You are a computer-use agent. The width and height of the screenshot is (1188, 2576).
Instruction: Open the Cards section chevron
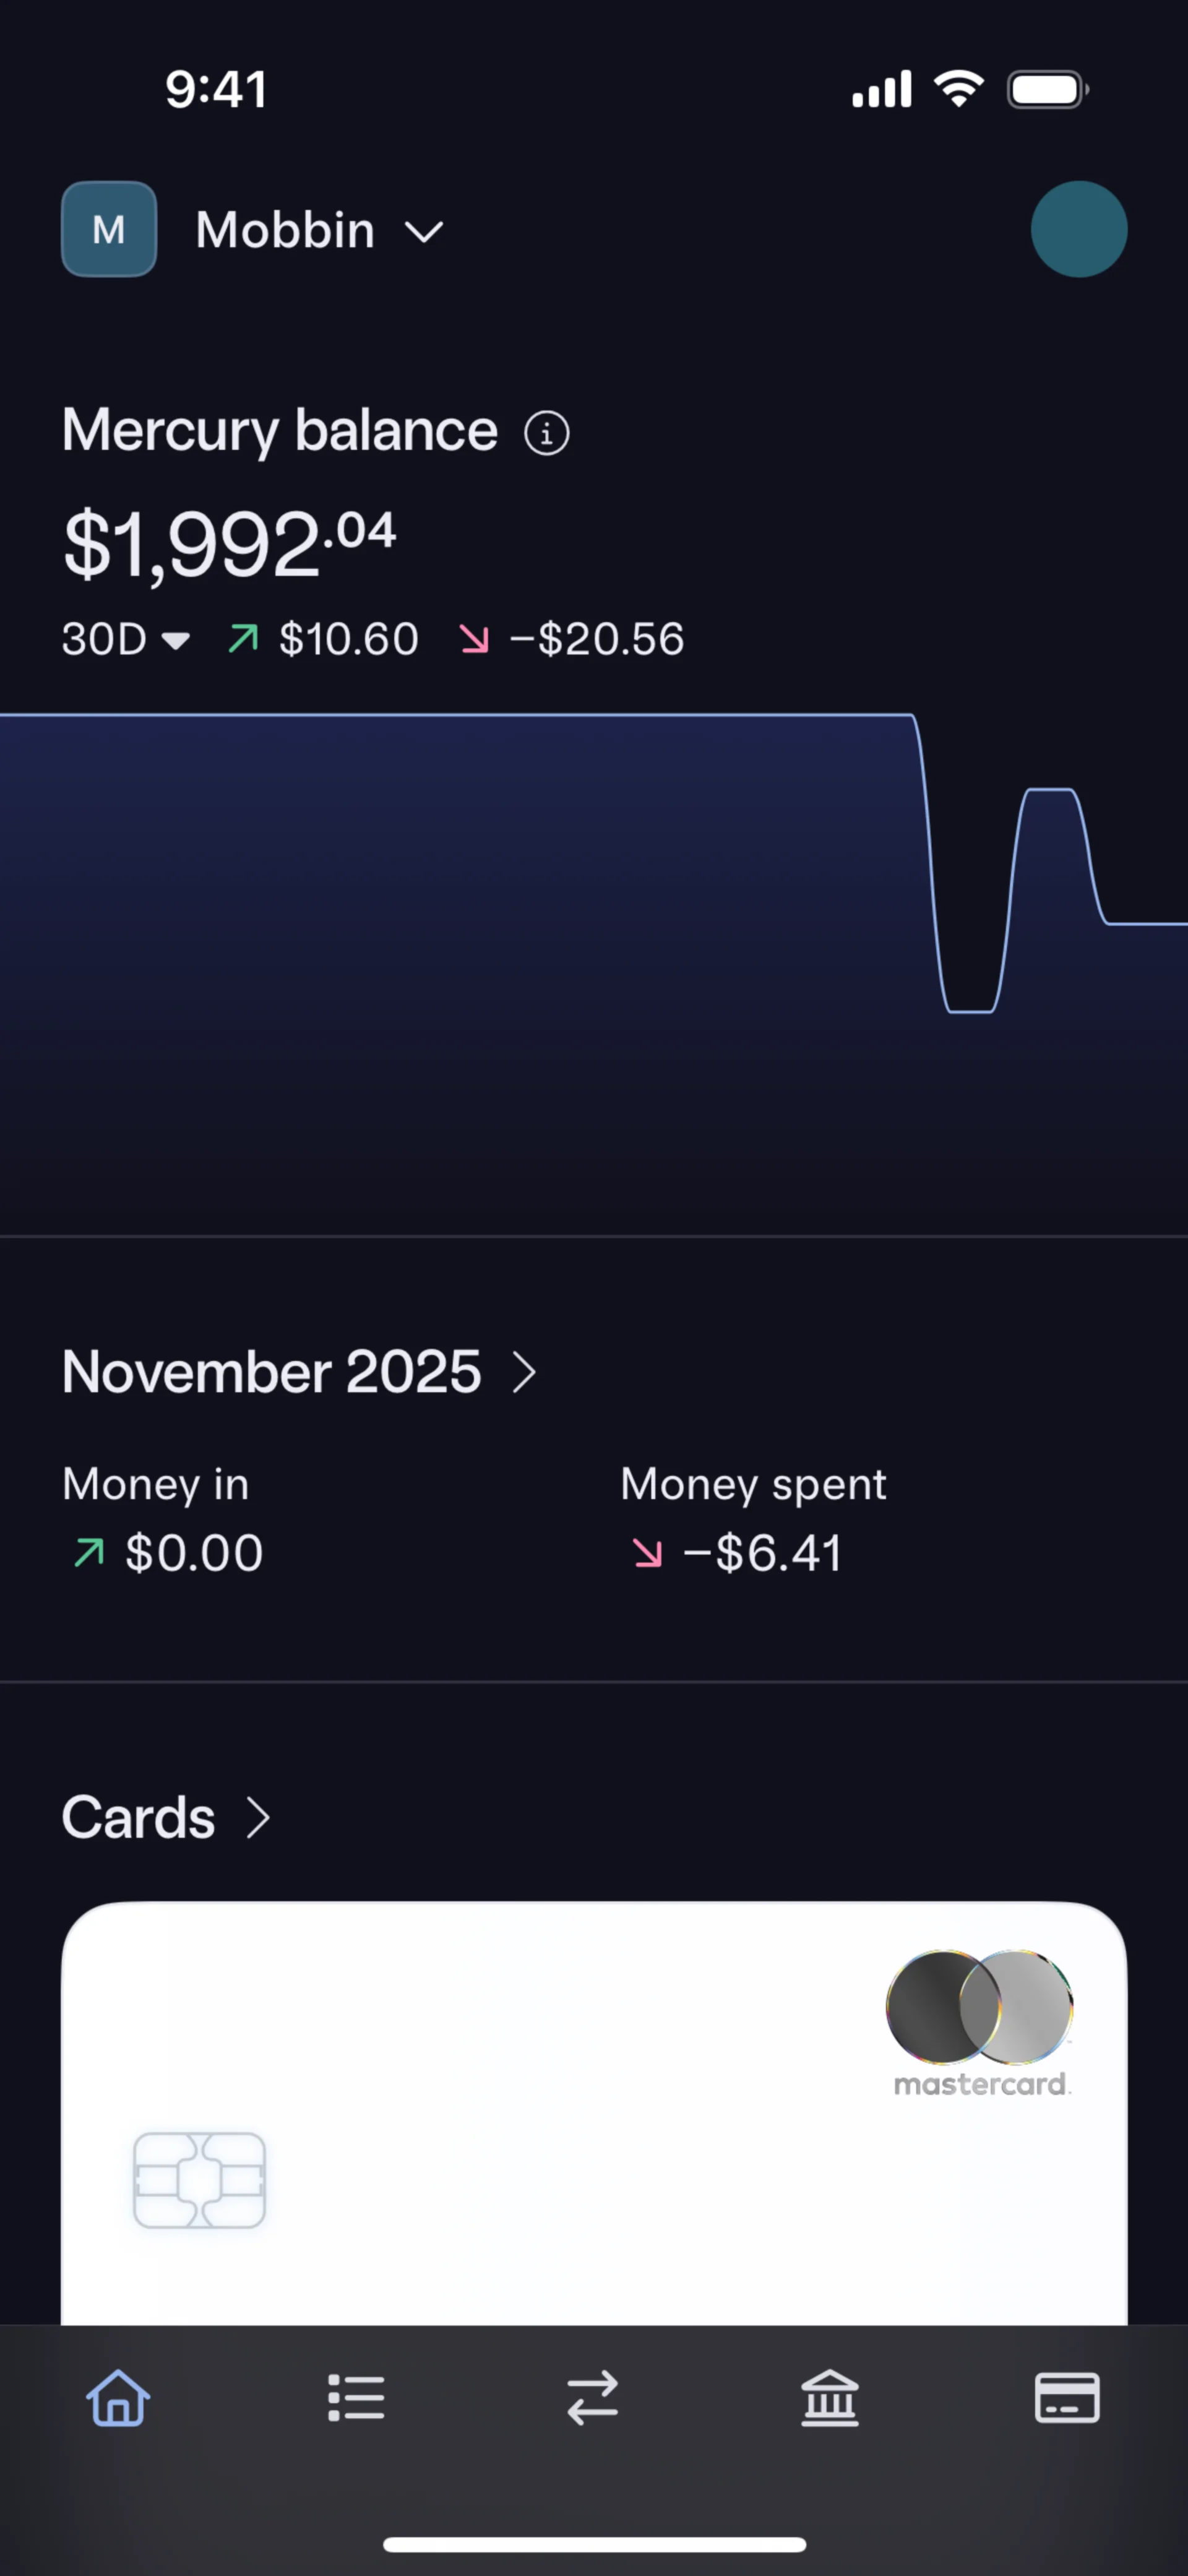[x=258, y=1818]
